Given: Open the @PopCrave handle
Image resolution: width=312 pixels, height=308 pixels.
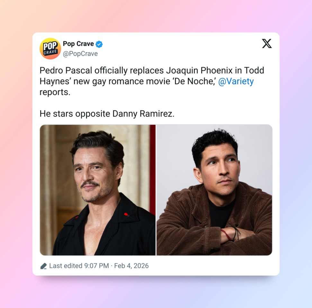Looking at the screenshot, I should click(x=80, y=54).
